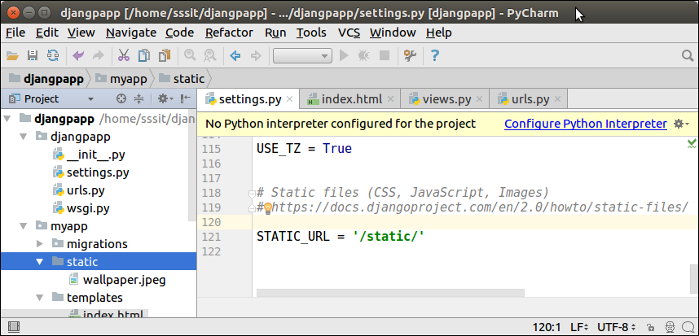Open the UTF-8 encoding selector
This screenshot has width=699, height=336.
click(x=617, y=328)
